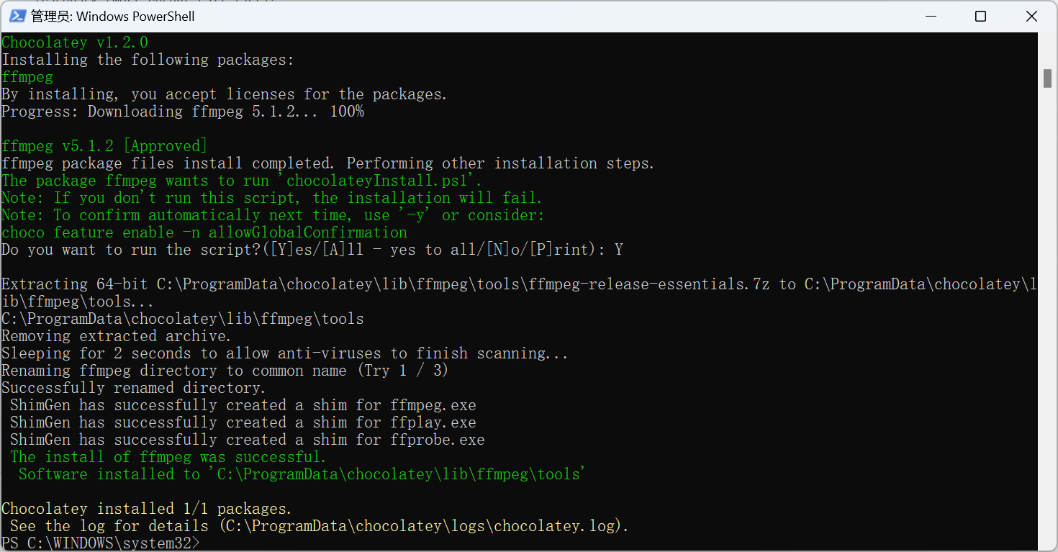This screenshot has height=552, width=1058.
Task: Click the PS C:\WINDOWS\system32 prompt line
Action: pos(101,543)
